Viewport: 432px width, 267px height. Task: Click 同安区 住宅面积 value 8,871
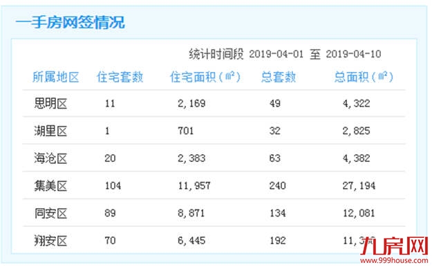[191, 213]
